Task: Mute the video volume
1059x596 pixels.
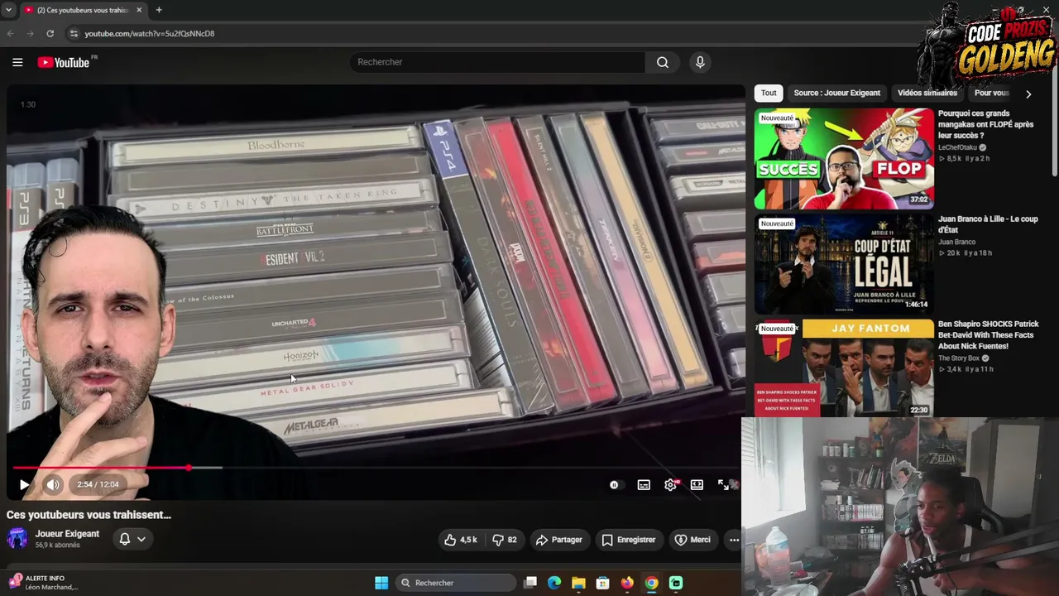Action: coord(53,484)
